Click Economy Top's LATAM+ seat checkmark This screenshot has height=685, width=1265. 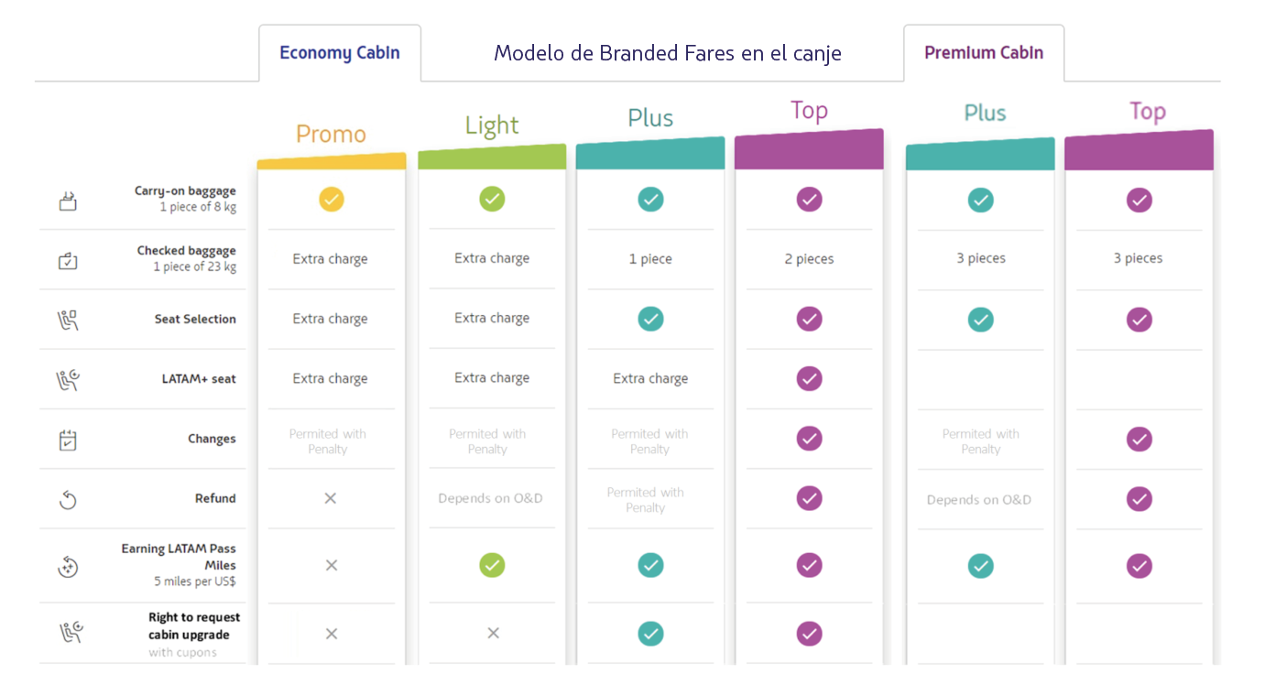pos(809,378)
